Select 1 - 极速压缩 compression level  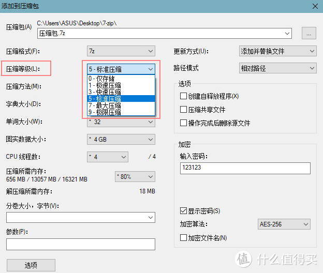pyautogui.click(x=121, y=85)
